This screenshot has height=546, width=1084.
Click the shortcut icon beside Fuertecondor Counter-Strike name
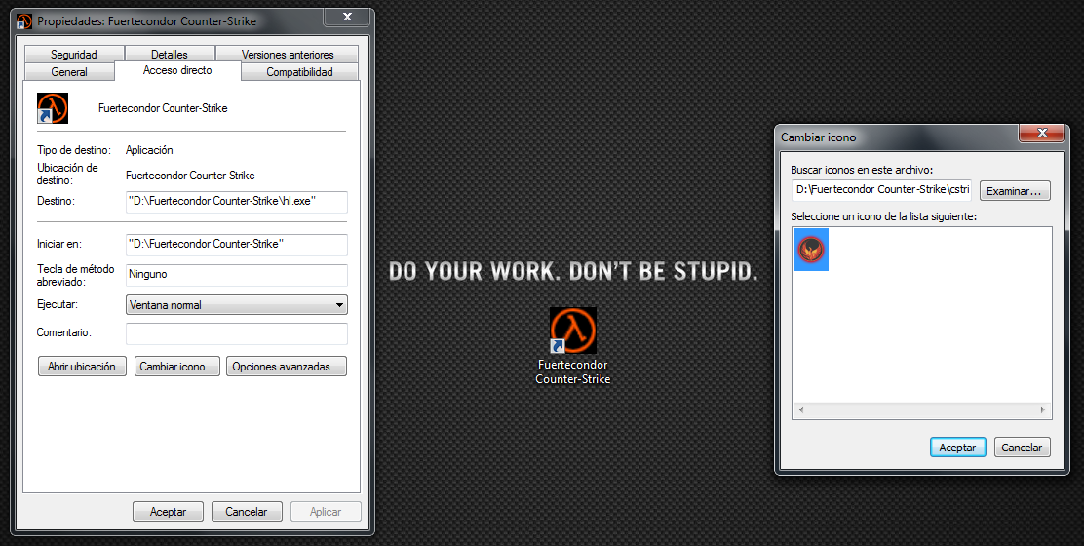[53, 108]
